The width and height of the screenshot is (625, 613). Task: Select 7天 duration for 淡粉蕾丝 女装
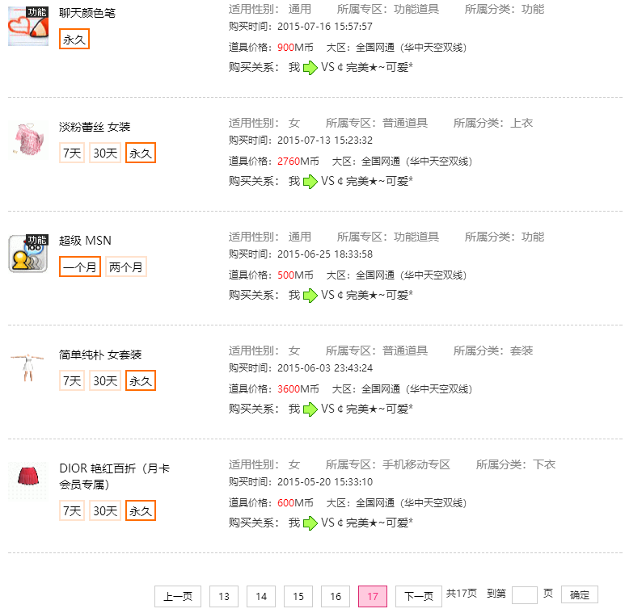72,153
